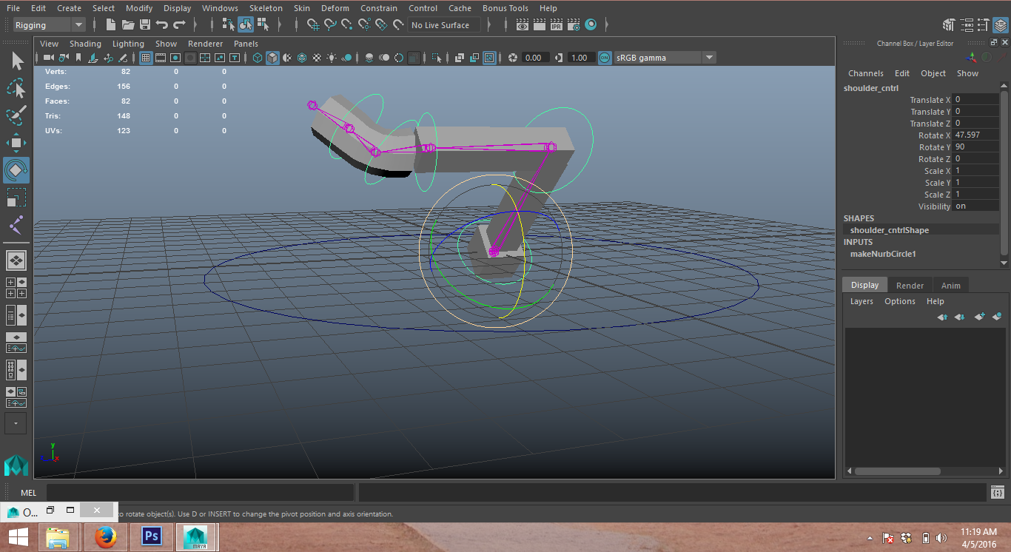Open the Skeleton menu
This screenshot has height=552, width=1011.
266,8
